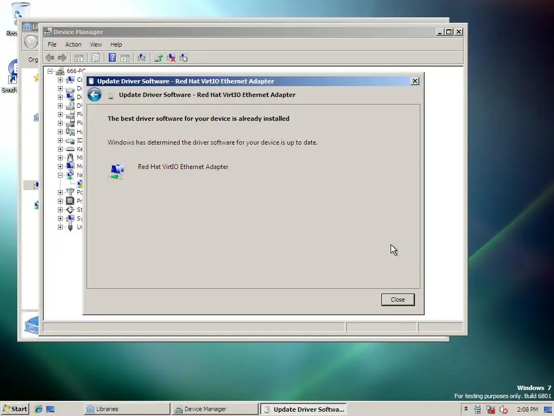Click Scan for hardware changes toolbar icon

pos(142,57)
